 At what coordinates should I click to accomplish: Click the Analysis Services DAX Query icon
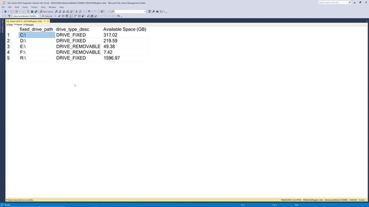point(71,11)
